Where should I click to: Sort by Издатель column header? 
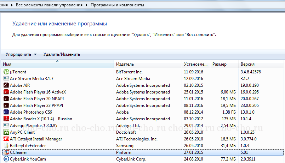tap(148, 64)
